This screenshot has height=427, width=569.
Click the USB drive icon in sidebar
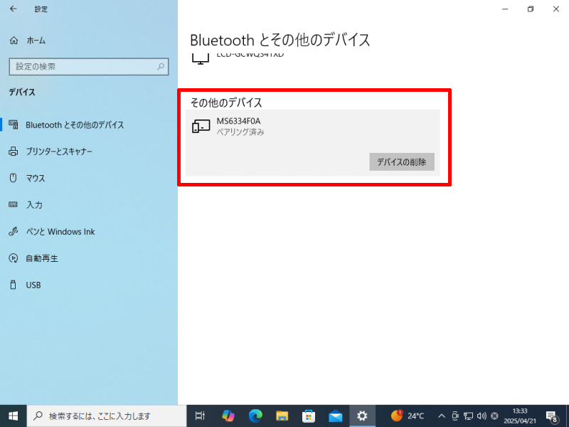(x=14, y=285)
